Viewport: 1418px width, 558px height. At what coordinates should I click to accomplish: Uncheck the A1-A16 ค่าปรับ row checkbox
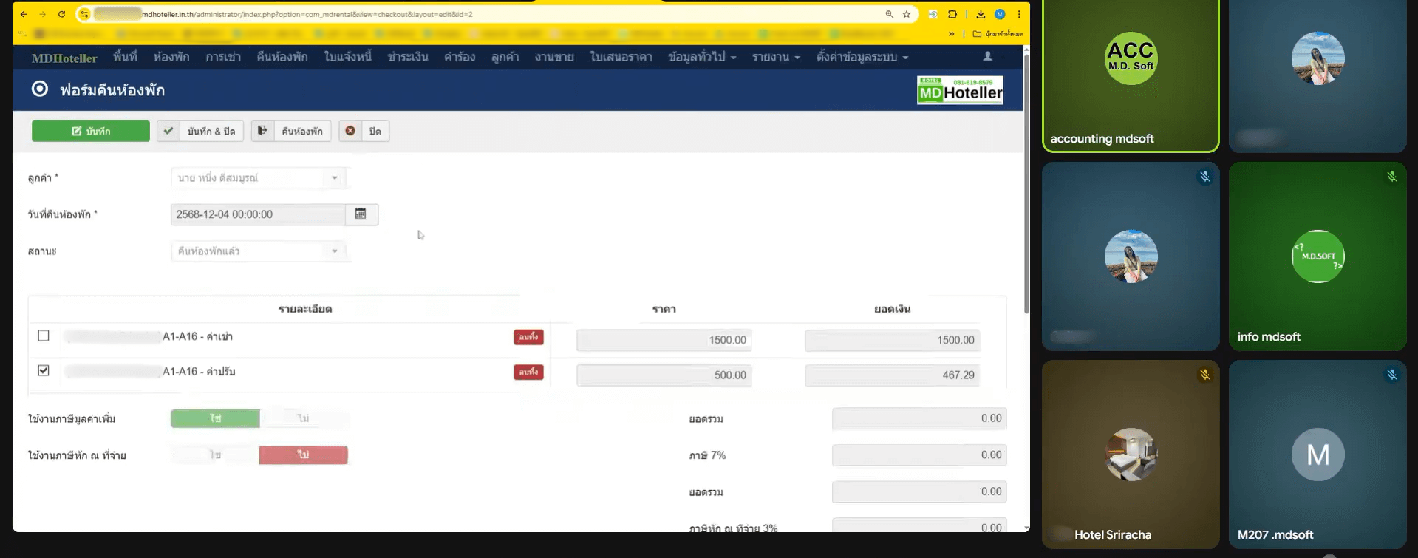[44, 370]
